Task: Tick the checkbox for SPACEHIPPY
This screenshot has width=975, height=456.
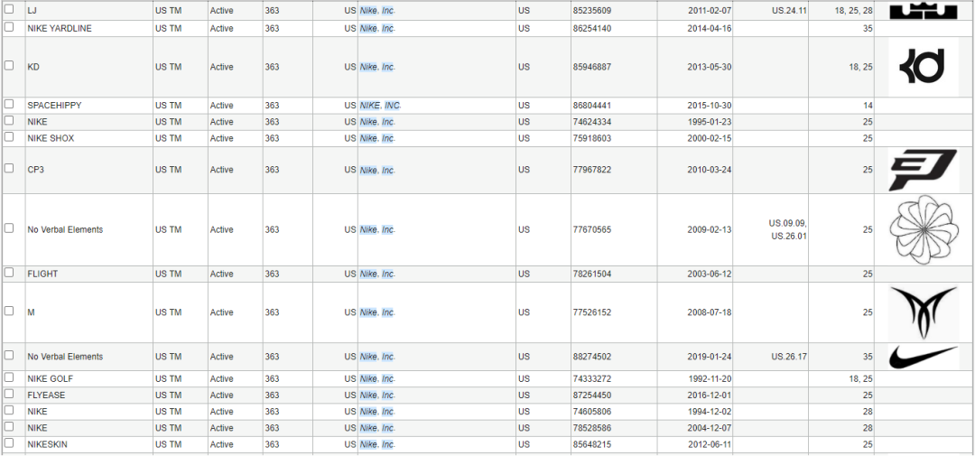Action: [9, 105]
